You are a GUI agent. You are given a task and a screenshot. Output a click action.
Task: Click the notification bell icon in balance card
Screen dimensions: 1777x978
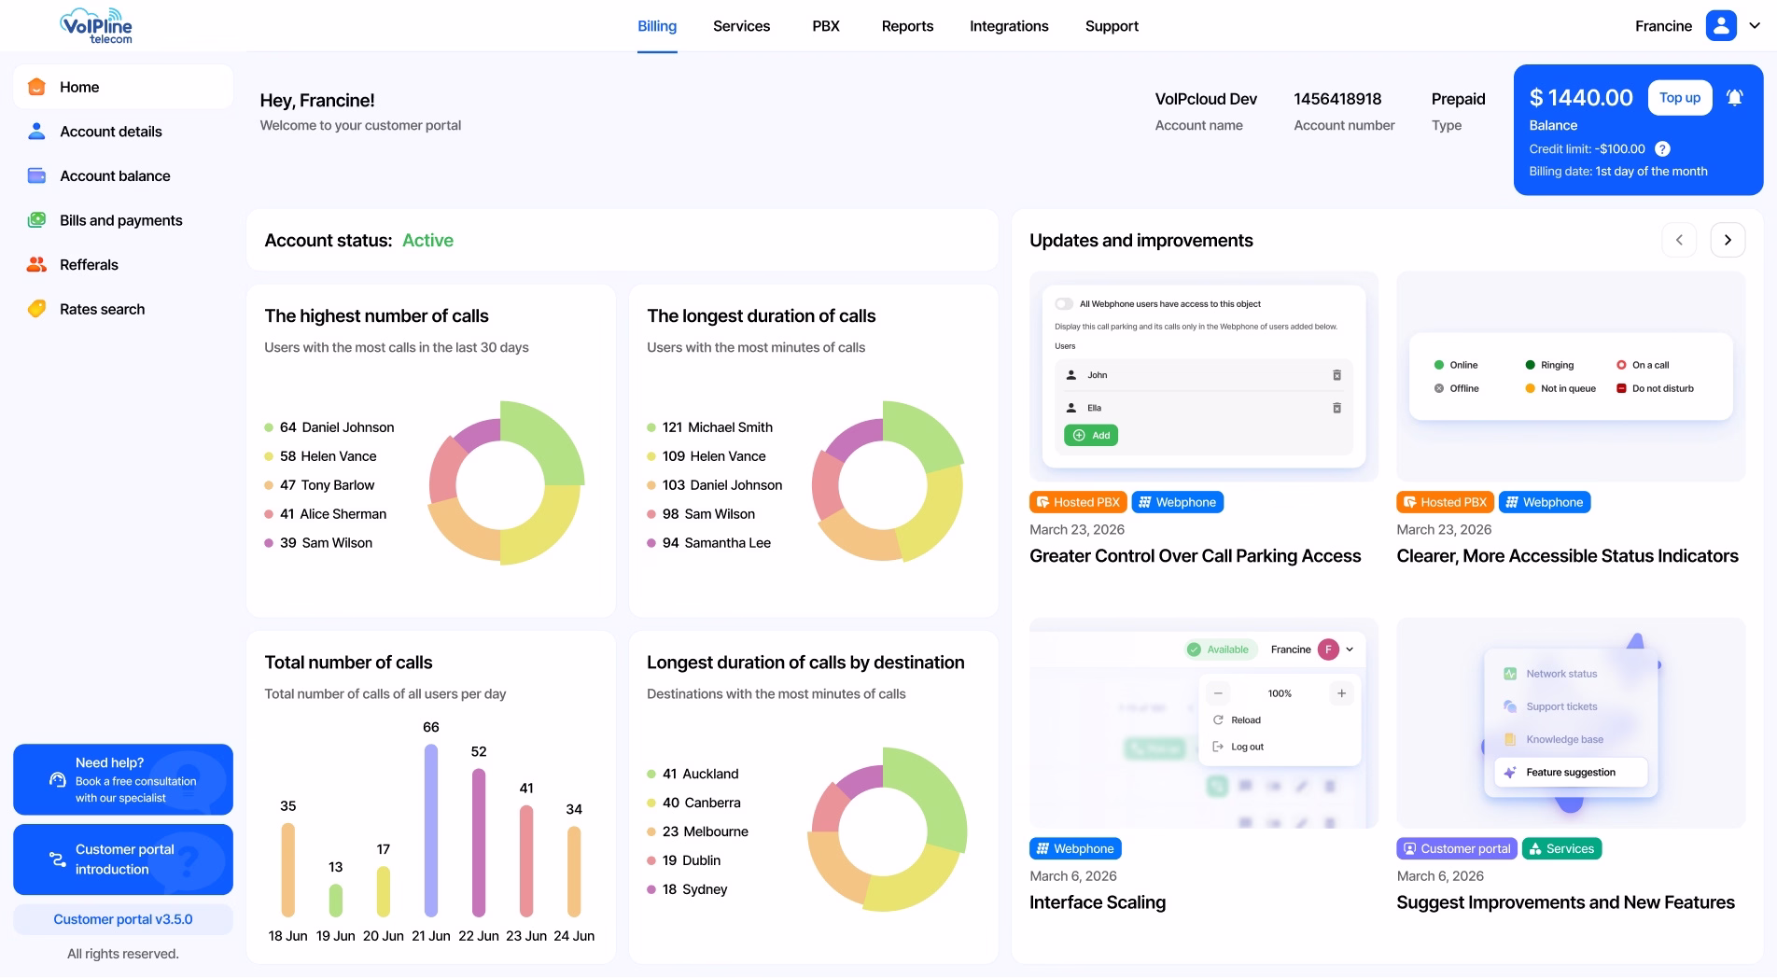(x=1734, y=98)
